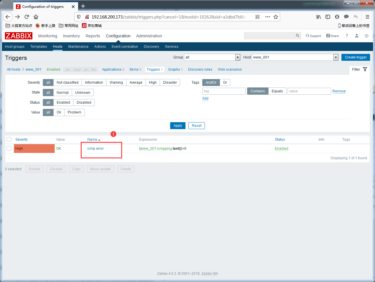Expand the Host dropdown showing www_001

click(x=295, y=57)
